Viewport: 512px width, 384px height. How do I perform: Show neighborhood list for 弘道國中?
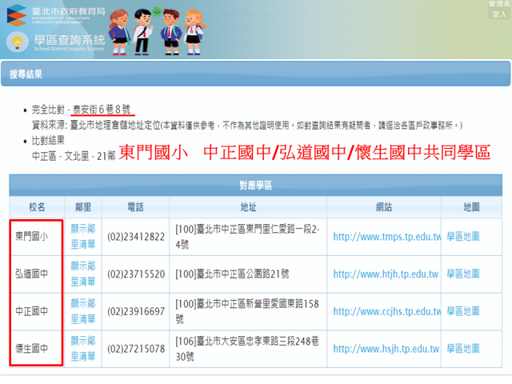(83, 274)
